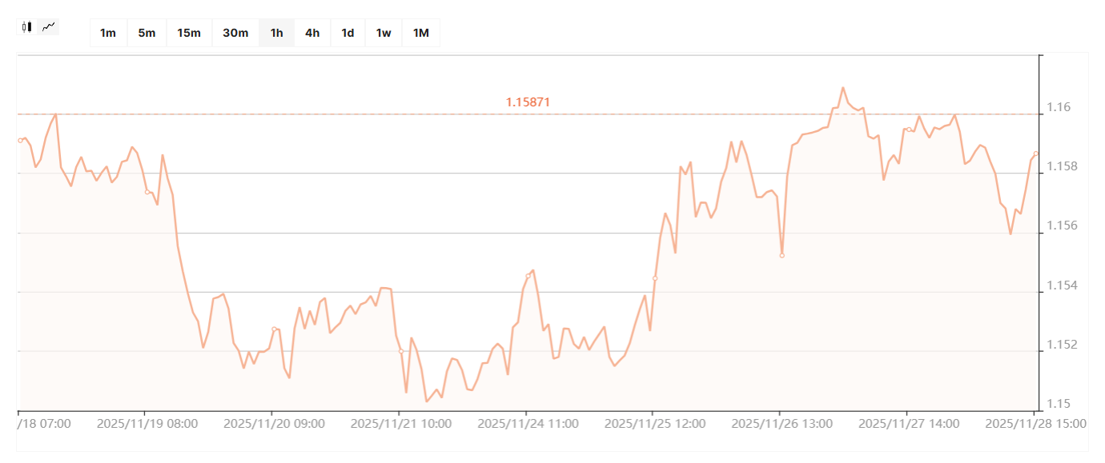Click the 1.15871 current price label
Viewport: 1105px width, 463px height.
pyautogui.click(x=528, y=102)
